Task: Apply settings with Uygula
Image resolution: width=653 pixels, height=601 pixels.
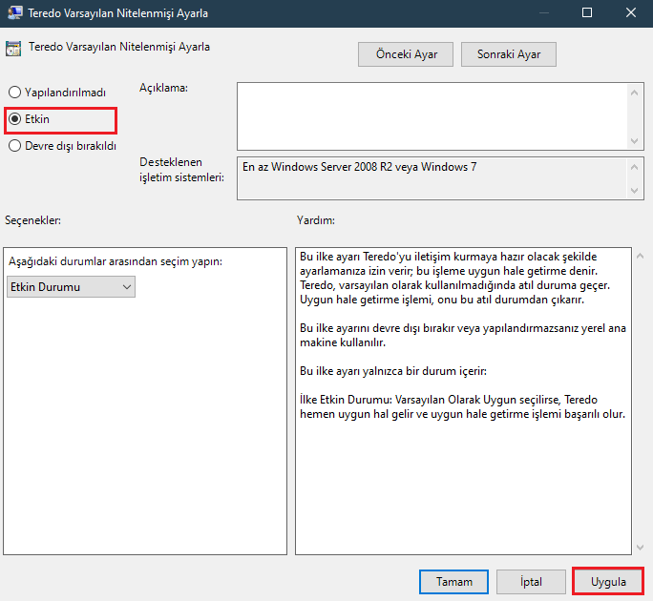Action: [608, 581]
